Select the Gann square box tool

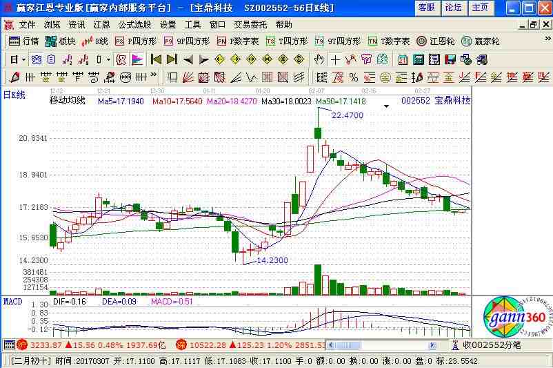coord(204,77)
